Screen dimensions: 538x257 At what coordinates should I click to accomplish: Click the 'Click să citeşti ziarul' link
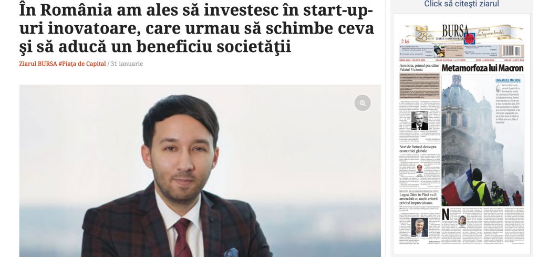[461, 4]
